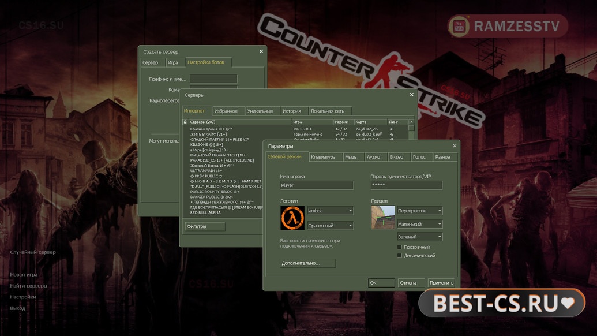Select the DANGER PUBLIC 2024 server
Viewport: 597px width, 336px height.
tap(223, 197)
